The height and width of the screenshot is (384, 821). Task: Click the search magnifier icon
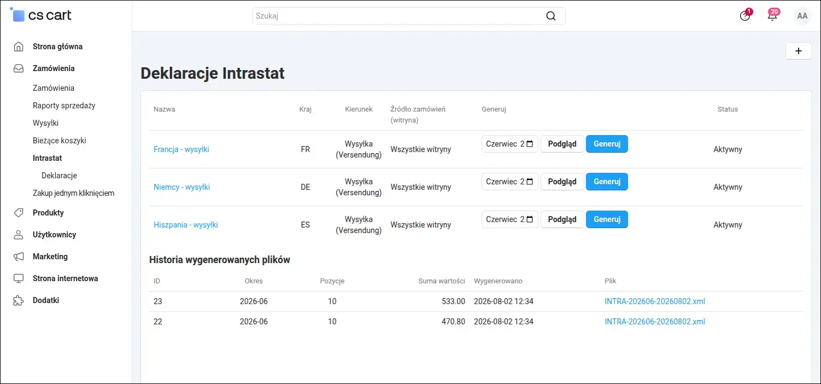coord(551,16)
